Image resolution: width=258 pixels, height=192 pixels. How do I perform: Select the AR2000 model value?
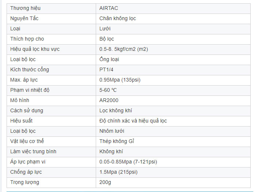tap(109, 100)
